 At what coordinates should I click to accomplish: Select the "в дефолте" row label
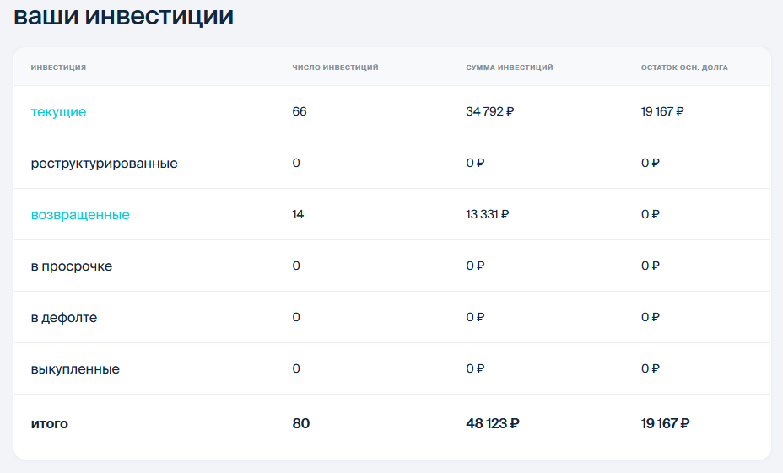pyautogui.click(x=64, y=318)
